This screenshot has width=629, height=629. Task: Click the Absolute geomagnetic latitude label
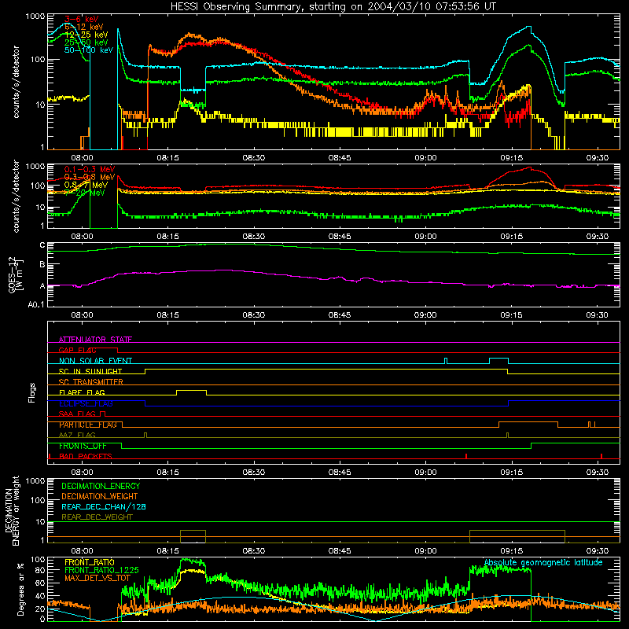pos(543,563)
